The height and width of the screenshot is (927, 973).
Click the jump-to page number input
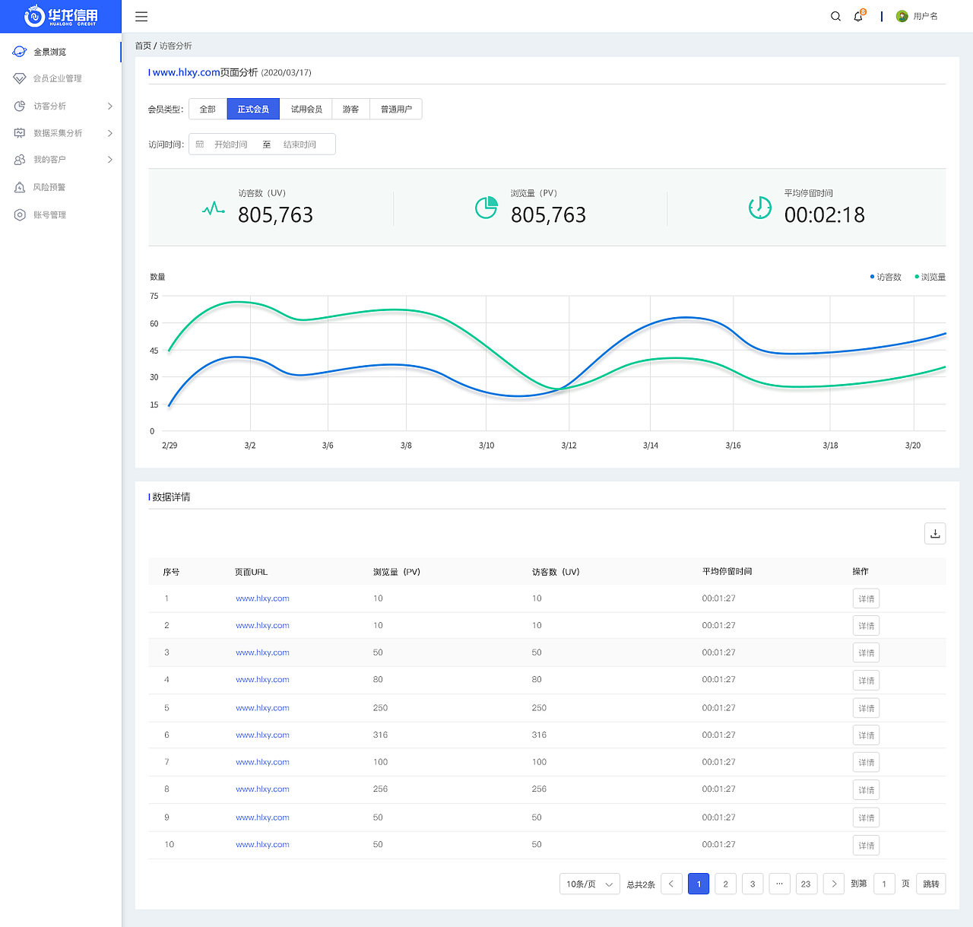[884, 884]
